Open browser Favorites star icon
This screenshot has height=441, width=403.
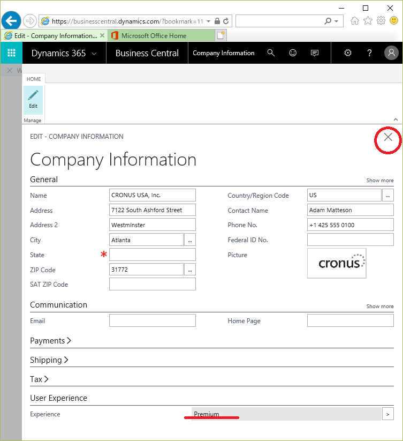click(x=368, y=20)
